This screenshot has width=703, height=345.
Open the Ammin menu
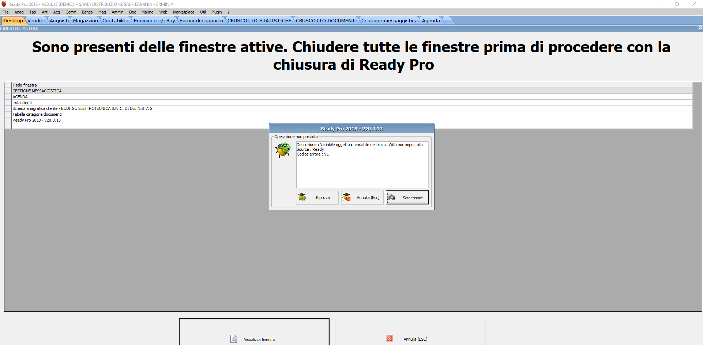point(117,12)
